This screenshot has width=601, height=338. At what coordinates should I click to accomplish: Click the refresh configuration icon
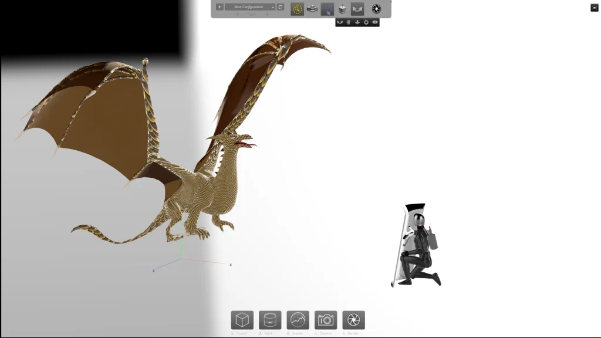point(281,7)
